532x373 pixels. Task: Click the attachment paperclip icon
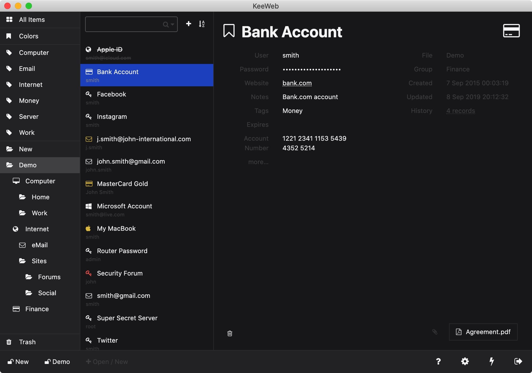(435, 332)
